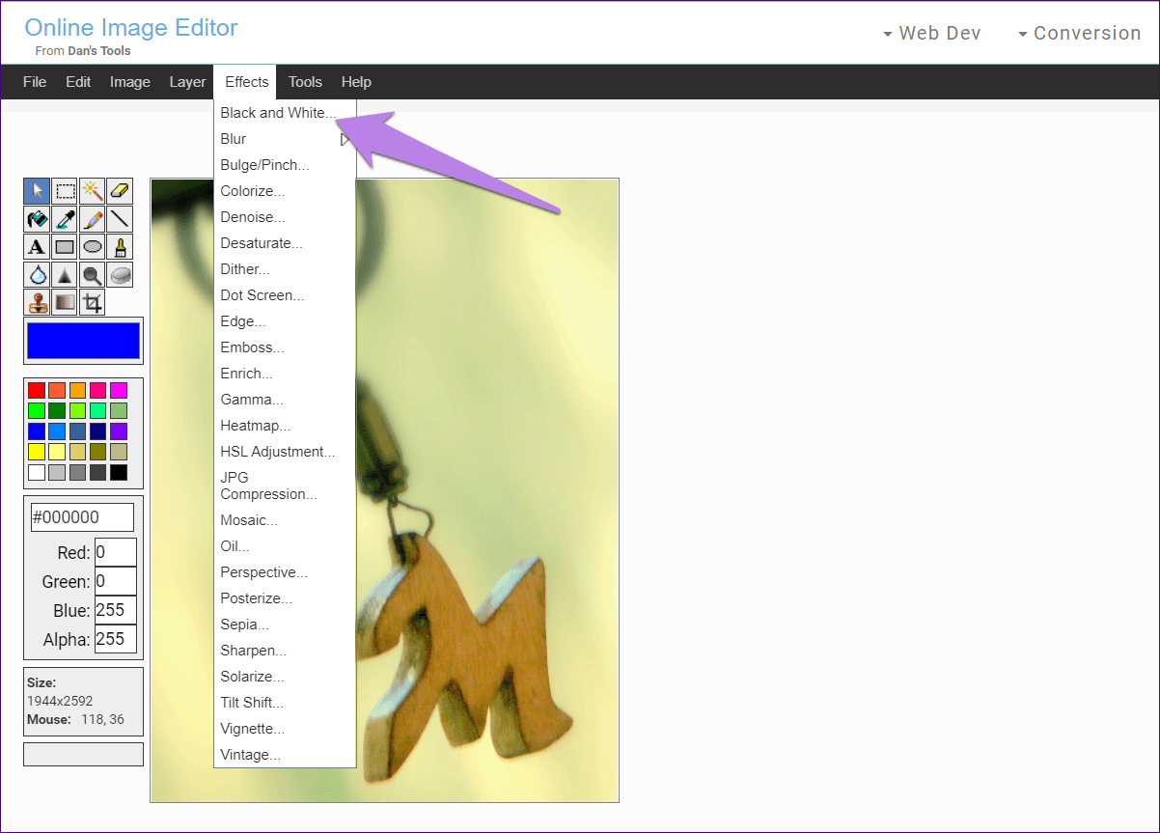Viewport: 1160px width, 833px height.
Task: Select the Zoom magnifier tool
Action: pos(92,275)
